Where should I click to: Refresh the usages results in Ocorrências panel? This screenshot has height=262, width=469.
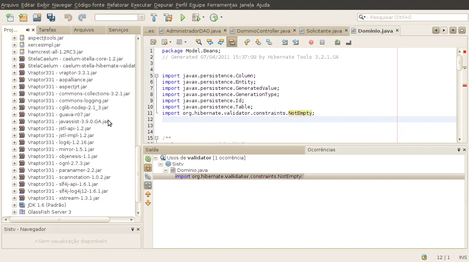coord(148,159)
